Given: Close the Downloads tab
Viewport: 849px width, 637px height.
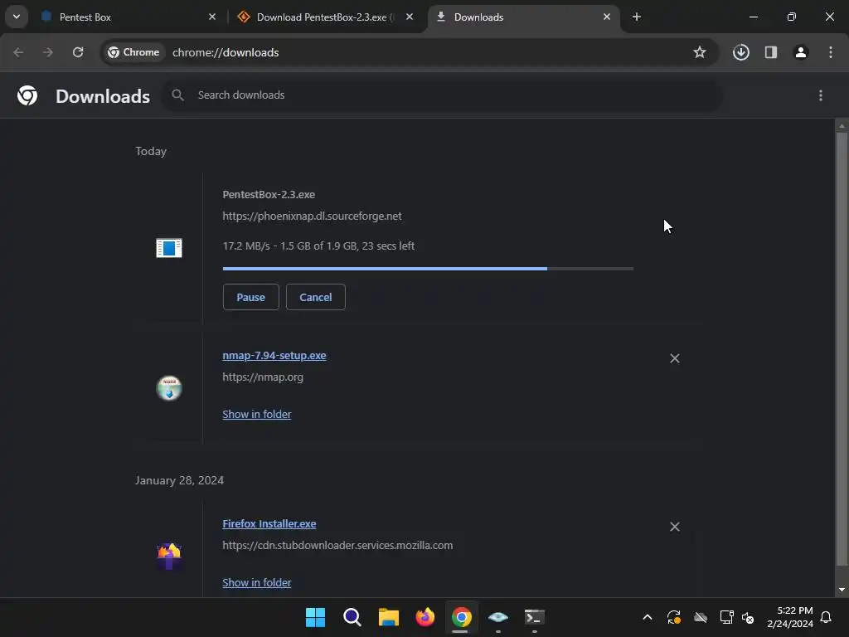Looking at the screenshot, I should pyautogui.click(x=607, y=17).
